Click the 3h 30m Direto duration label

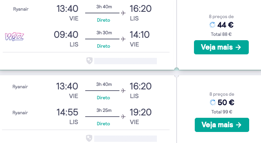[104, 33]
